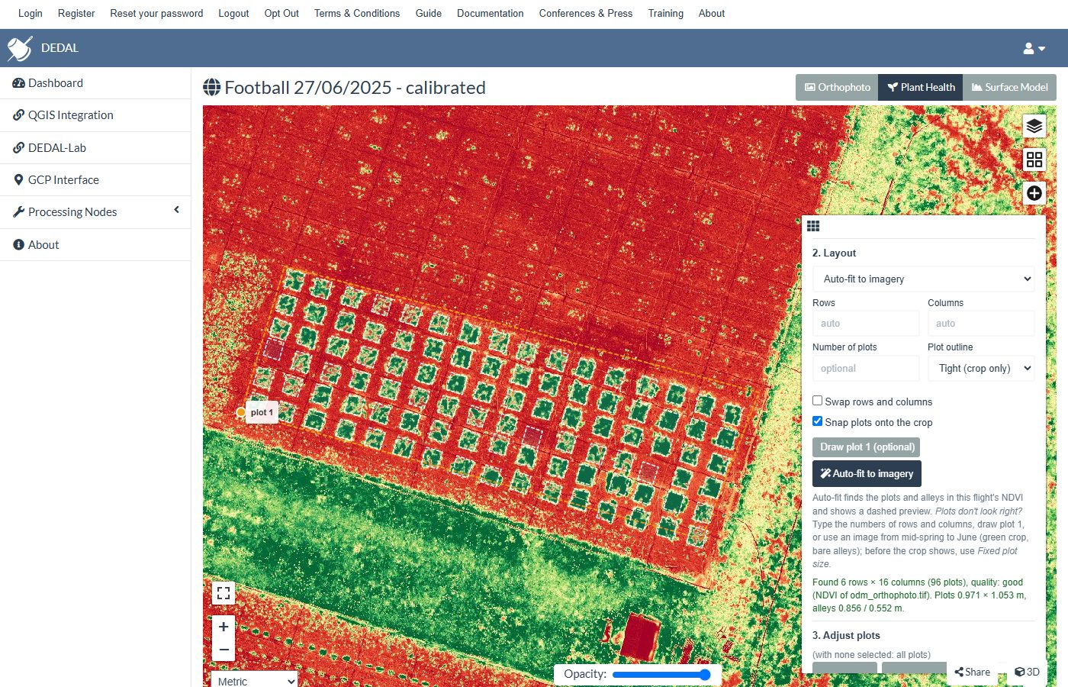
Task: Open the map layers icon
Action: point(1034,126)
